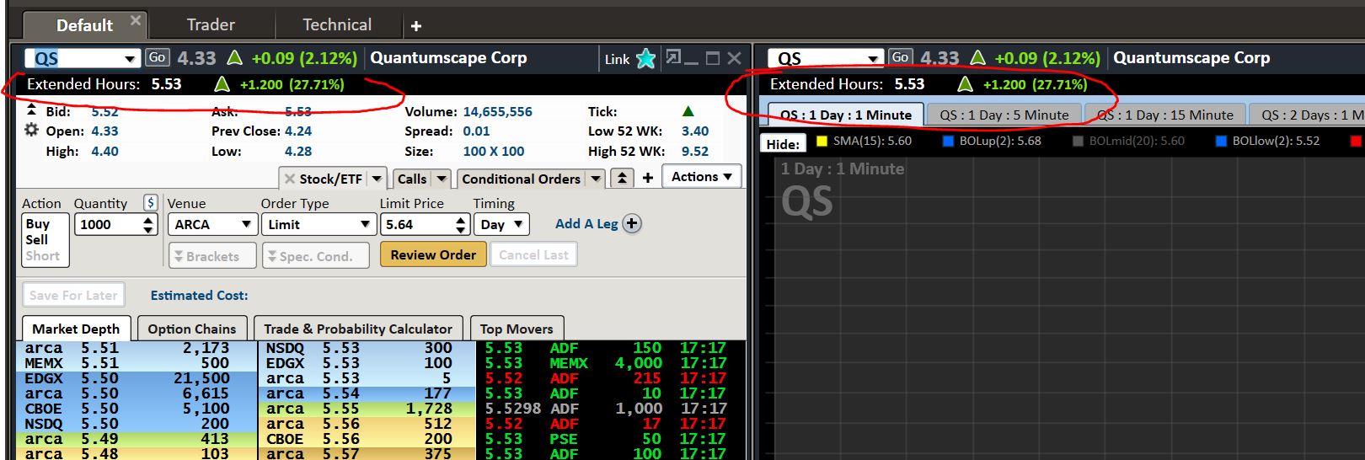Toggle dollar-amount quantity icon
The height and width of the screenshot is (460, 1365).
(150, 202)
